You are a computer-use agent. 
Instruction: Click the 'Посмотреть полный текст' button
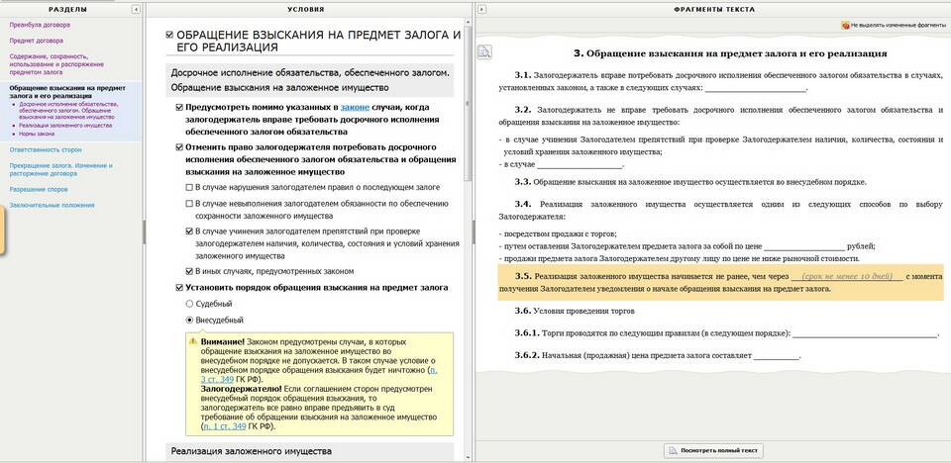click(713, 451)
